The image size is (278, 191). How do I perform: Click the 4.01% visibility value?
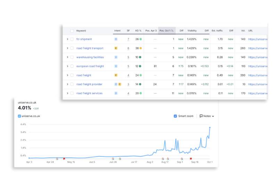24,108
